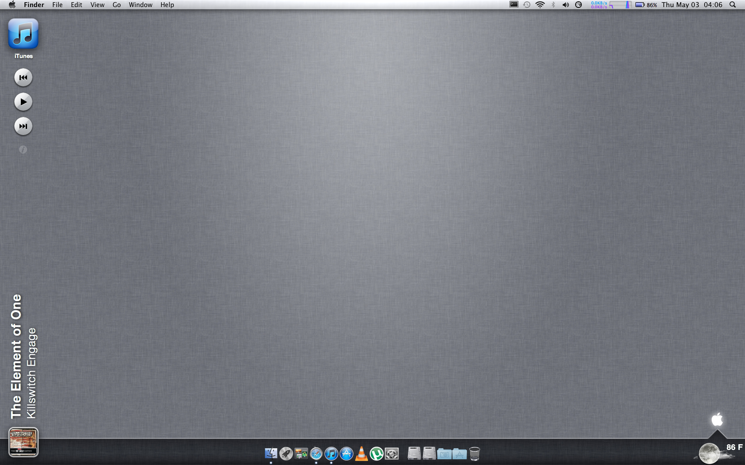Open the date and time Thu May 03
The image size is (745, 465).
(692, 5)
